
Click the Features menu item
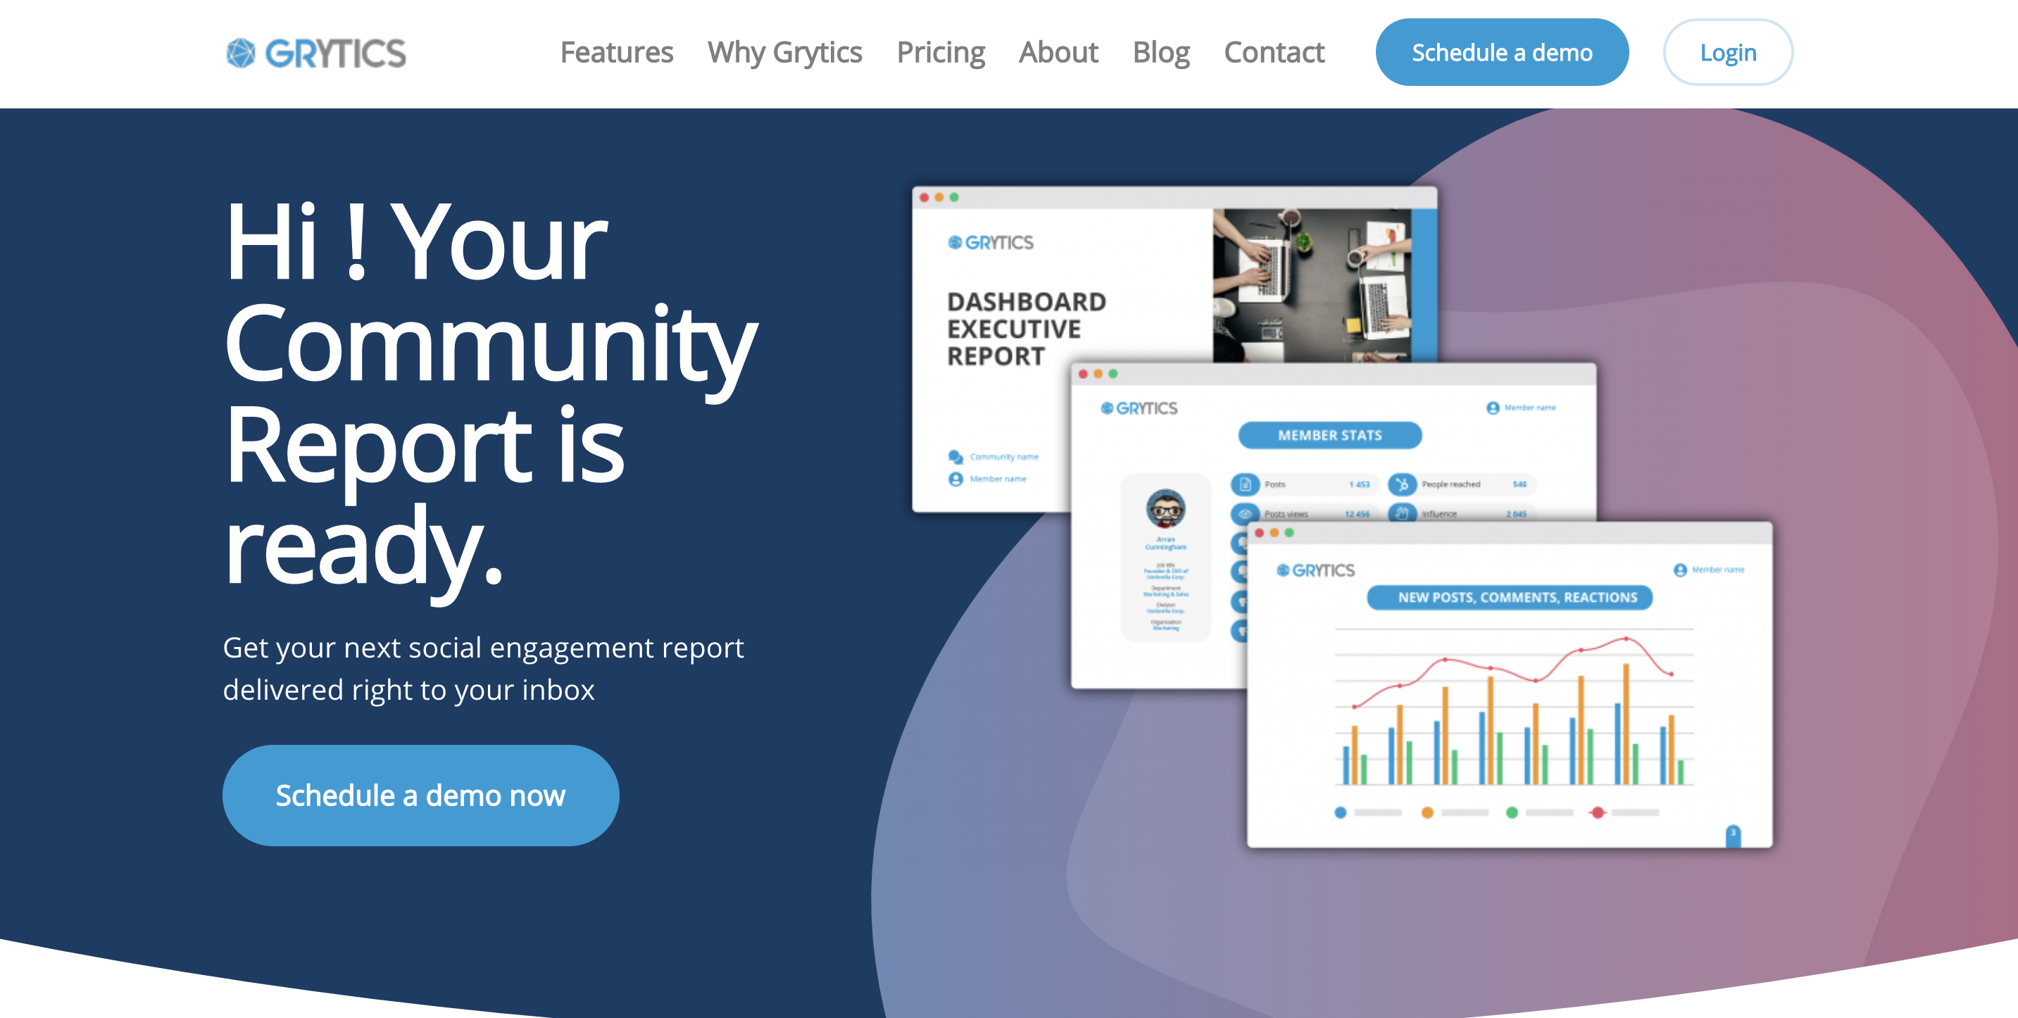617,52
